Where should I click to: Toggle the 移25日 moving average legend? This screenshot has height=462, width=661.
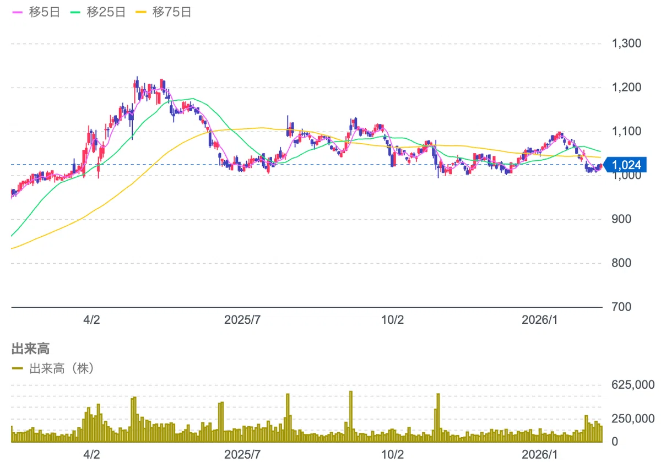(x=99, y=12)
